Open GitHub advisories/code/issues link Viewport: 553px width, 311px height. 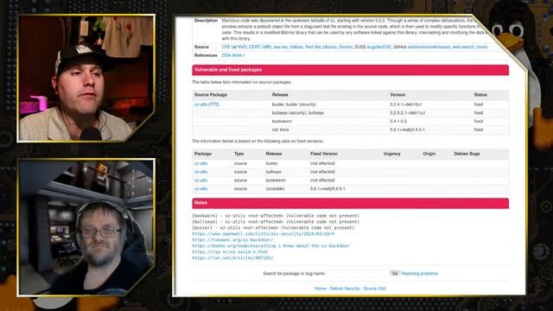point(429,47)
